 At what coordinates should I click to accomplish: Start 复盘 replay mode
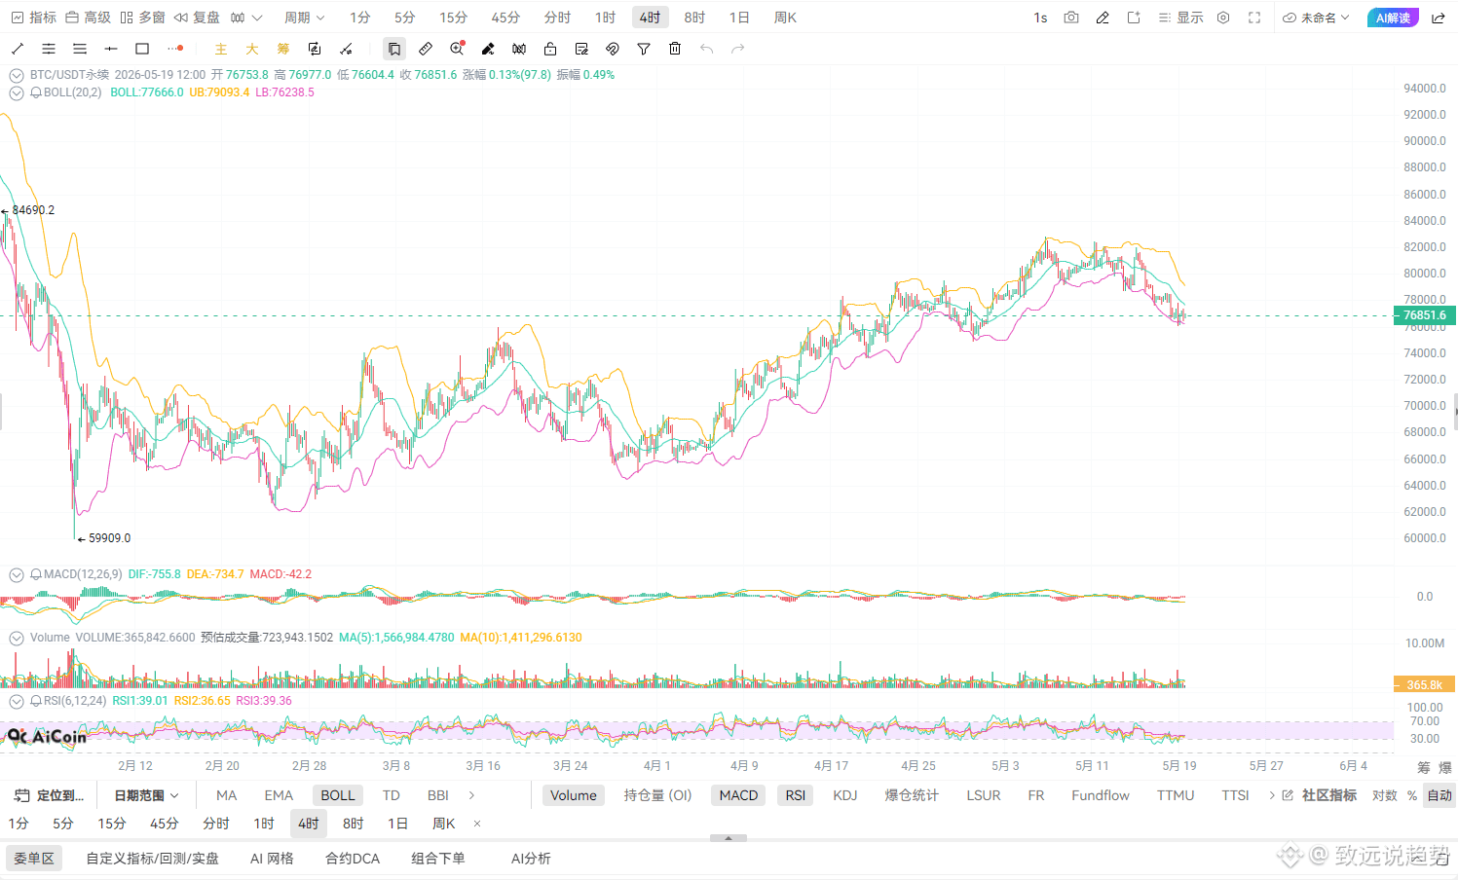tap(198, 18)
